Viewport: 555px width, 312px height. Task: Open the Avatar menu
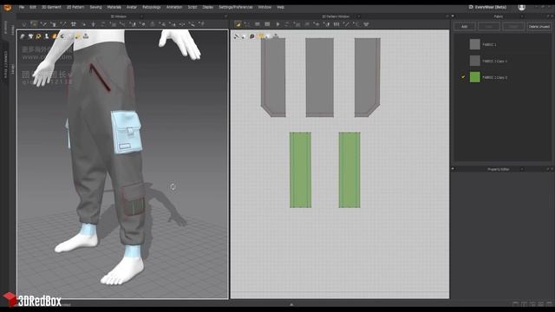[132, 7]
